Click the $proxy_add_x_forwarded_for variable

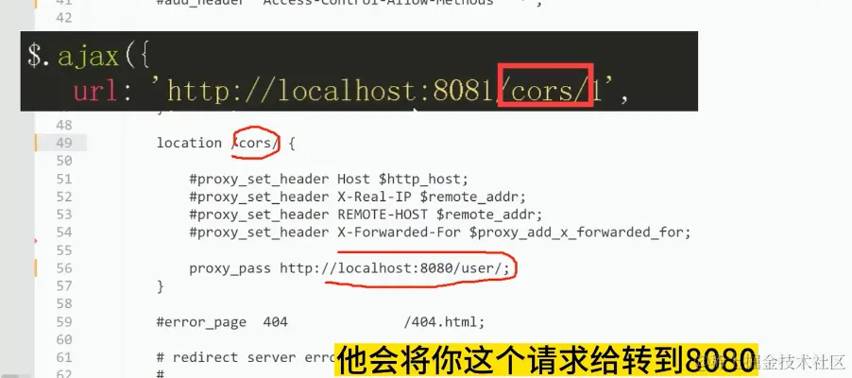580,232
